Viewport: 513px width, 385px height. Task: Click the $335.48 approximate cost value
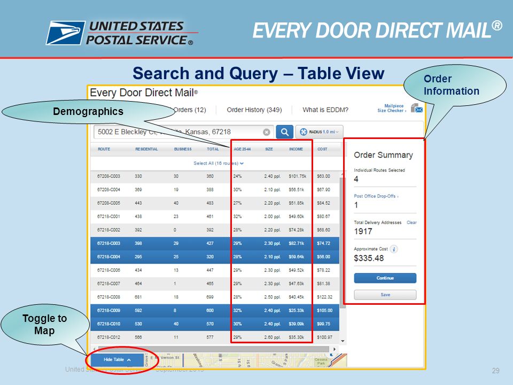pos(369,258)
